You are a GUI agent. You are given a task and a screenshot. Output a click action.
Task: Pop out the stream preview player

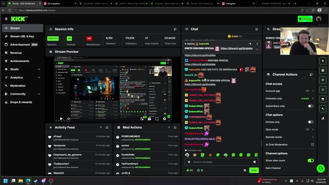pos(142,119)
